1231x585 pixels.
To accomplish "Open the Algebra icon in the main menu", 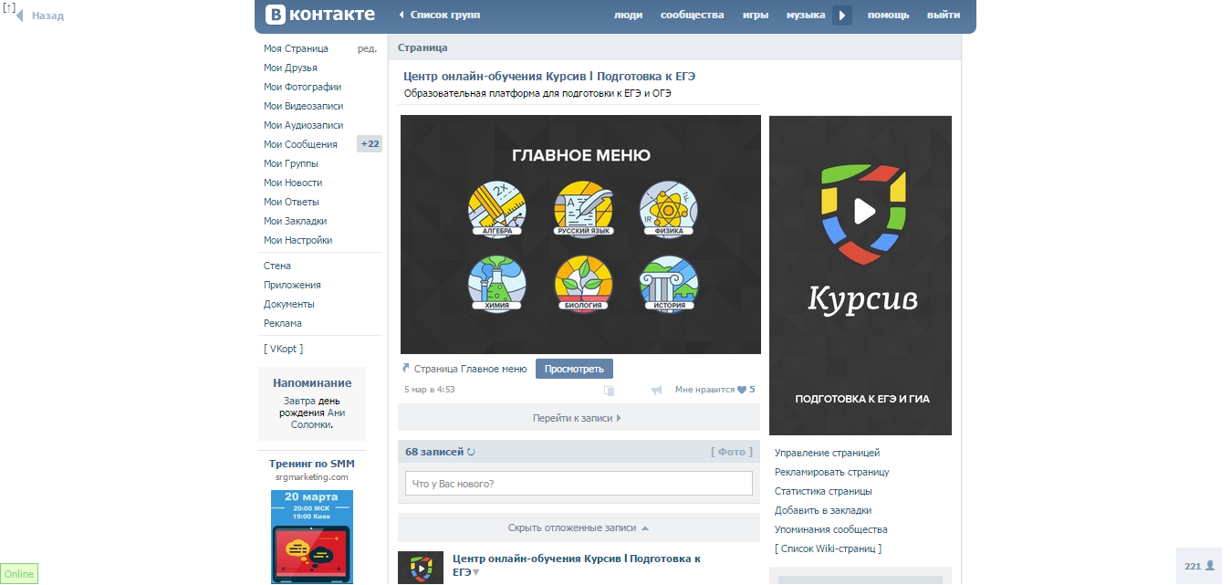I will pos(497,209).
